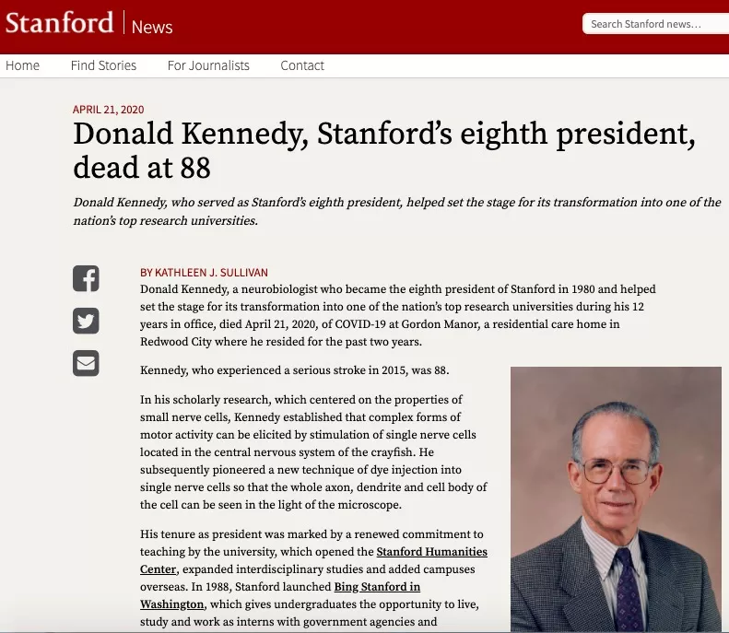
Task: Email this article via envelope icon
Action: [86, 363]
